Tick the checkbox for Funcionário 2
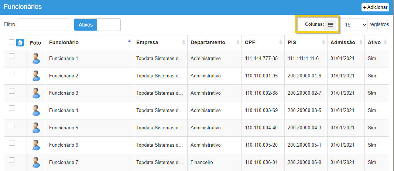Viewport: 394px width, 171px height. pyautogui.click(x=11, y=73)
